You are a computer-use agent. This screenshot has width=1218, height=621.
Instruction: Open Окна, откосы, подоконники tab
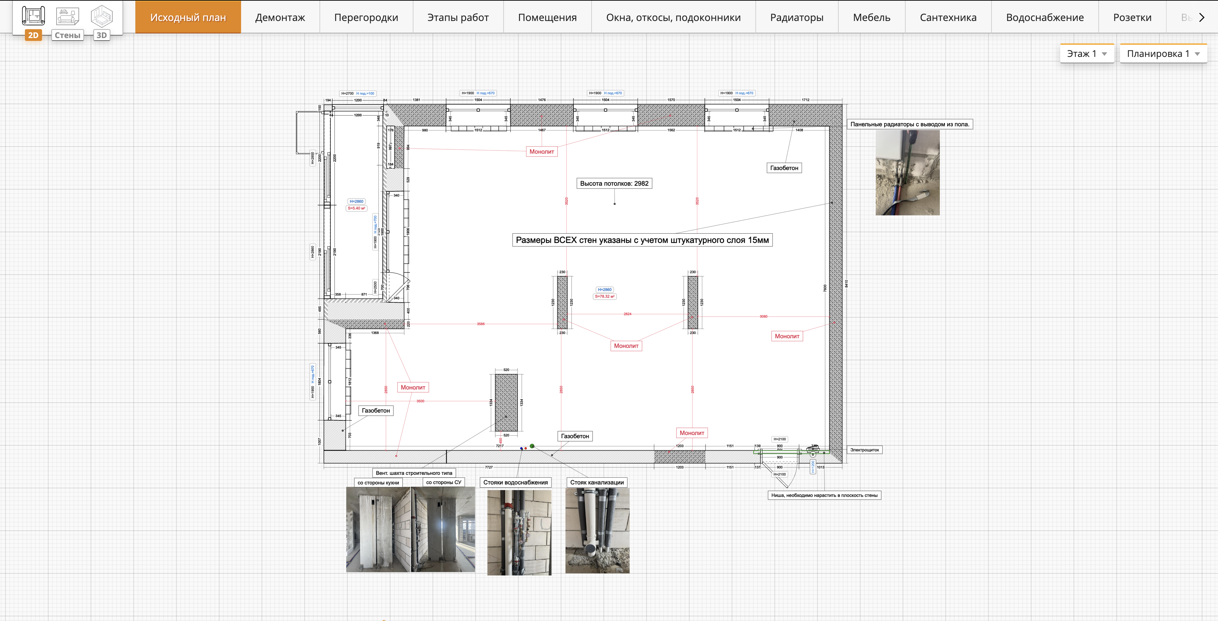point(673,17)
